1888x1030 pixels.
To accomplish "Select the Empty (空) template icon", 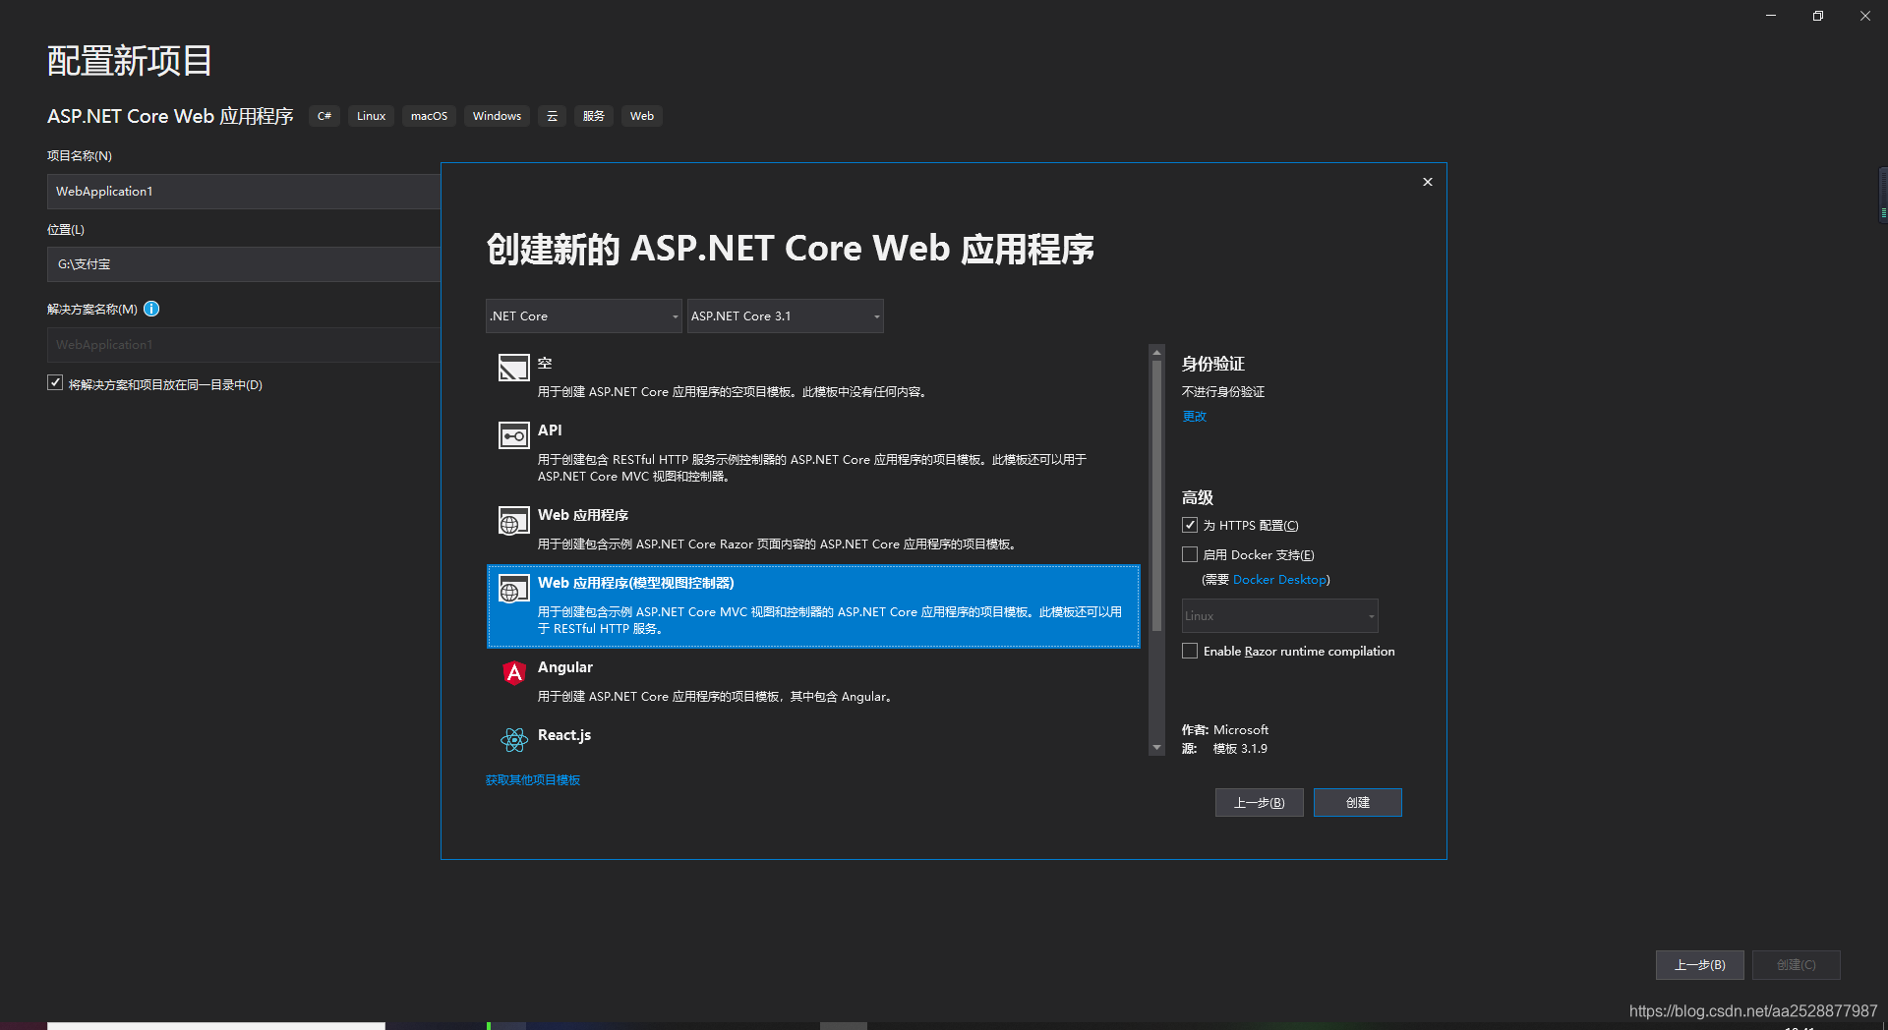I will point(513,368).
